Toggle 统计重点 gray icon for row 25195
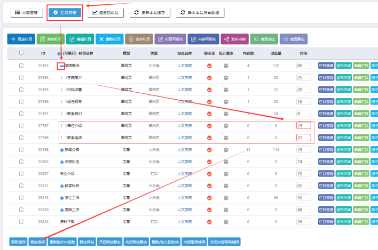378x250 pixels. (x=226, y=89)
